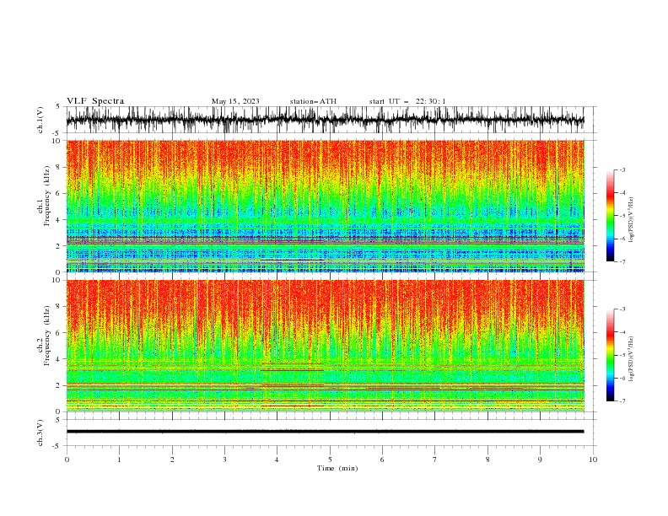Click the 'station=ATH' label

313,101
